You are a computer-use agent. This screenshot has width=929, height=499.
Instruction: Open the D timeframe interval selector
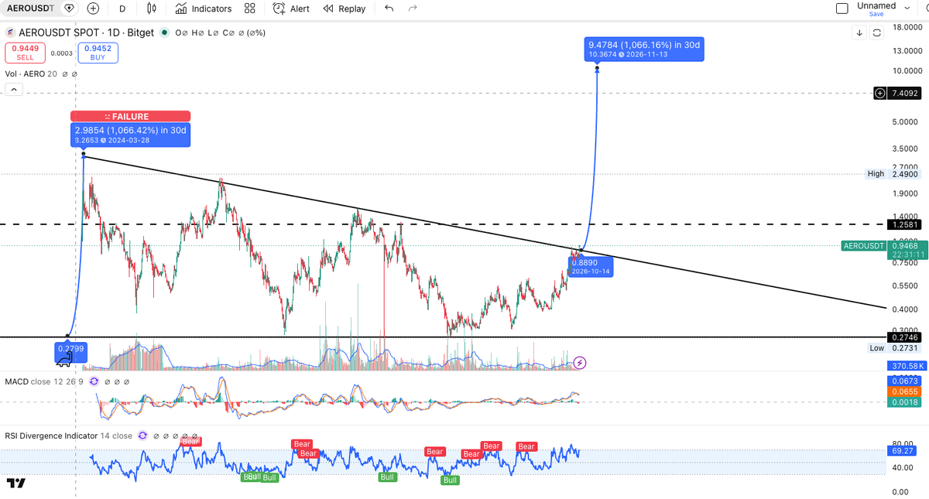[x=122, y=9]
